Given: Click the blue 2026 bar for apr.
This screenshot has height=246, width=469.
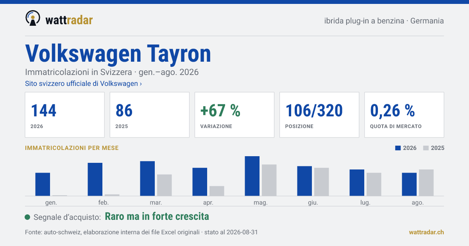Looking at the screenshot, I should point(200,182).
